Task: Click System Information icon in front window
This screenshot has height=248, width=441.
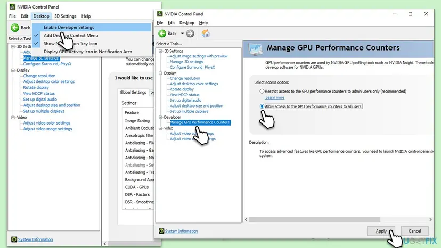Action: coord(161,231)
